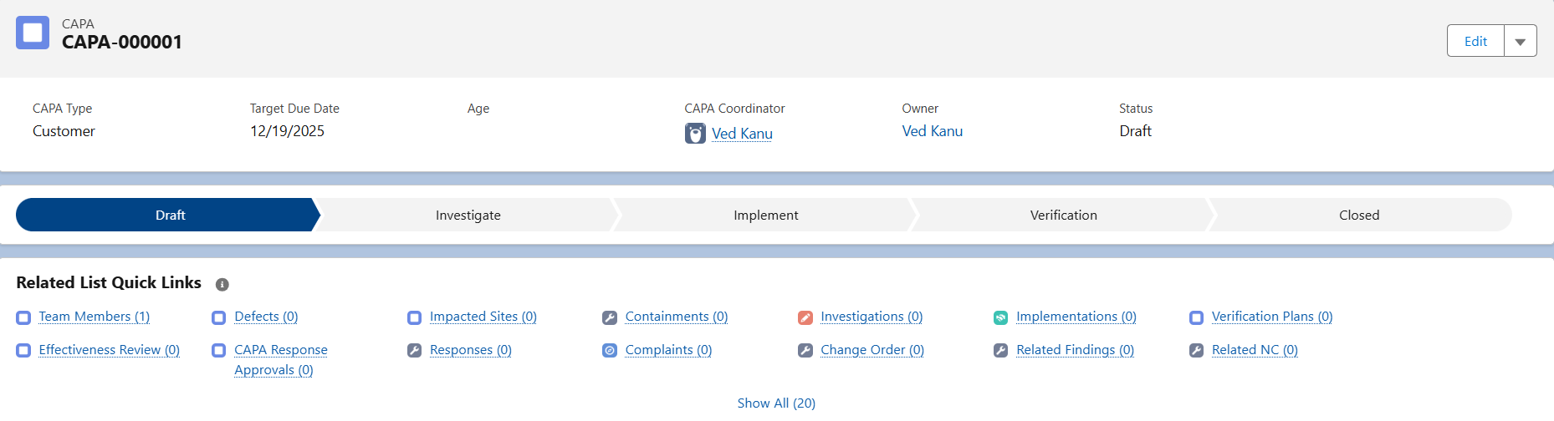Expand the full list with Show All (20)
Screen dimensions: 1554x421
(776, 403)
